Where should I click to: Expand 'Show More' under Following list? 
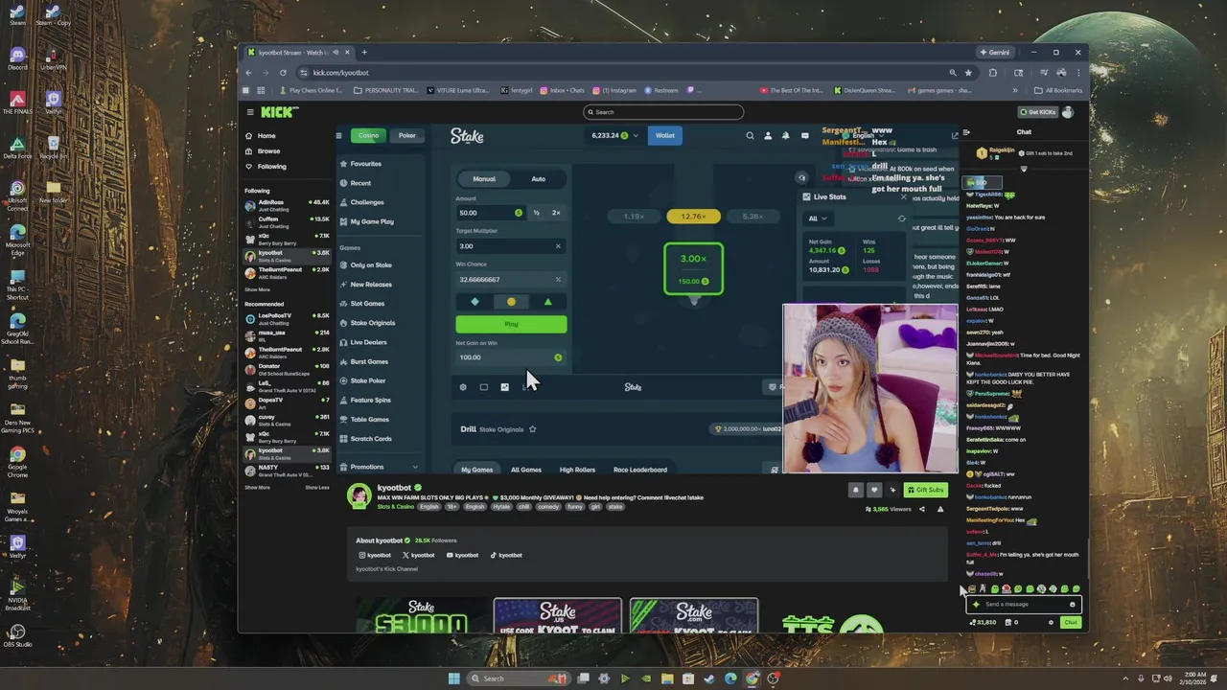coord(257,289)
